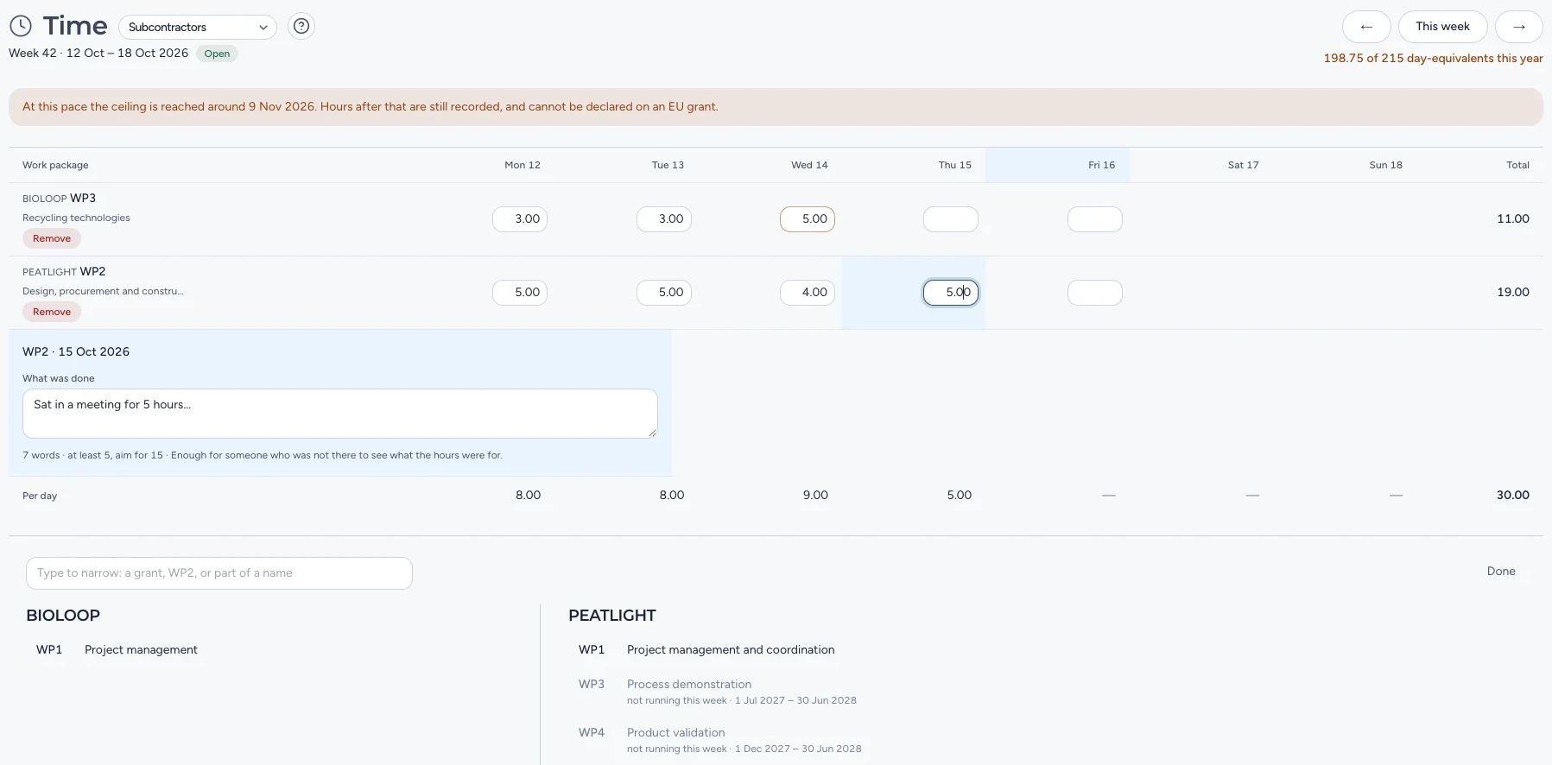Click the PEATLIGHT grant heading

pyautogui.click(x=612, y=616)
